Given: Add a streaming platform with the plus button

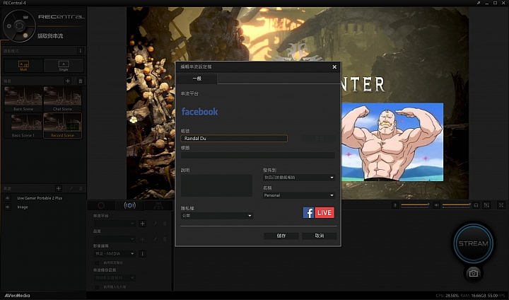Looking at the screenshot, I should click(x=143, y=224).
